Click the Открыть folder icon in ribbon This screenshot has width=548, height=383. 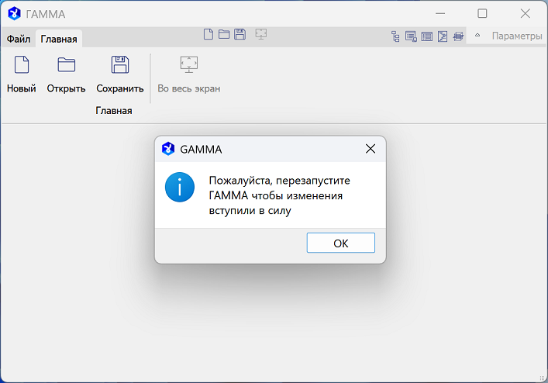(66, 66)
